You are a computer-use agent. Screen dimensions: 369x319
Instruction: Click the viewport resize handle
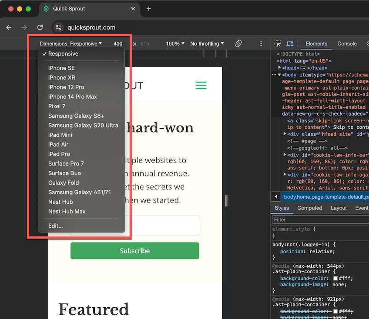pyautogui.click(x=226, y=200)
